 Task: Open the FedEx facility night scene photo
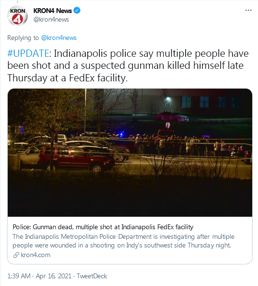click(130, 153)
